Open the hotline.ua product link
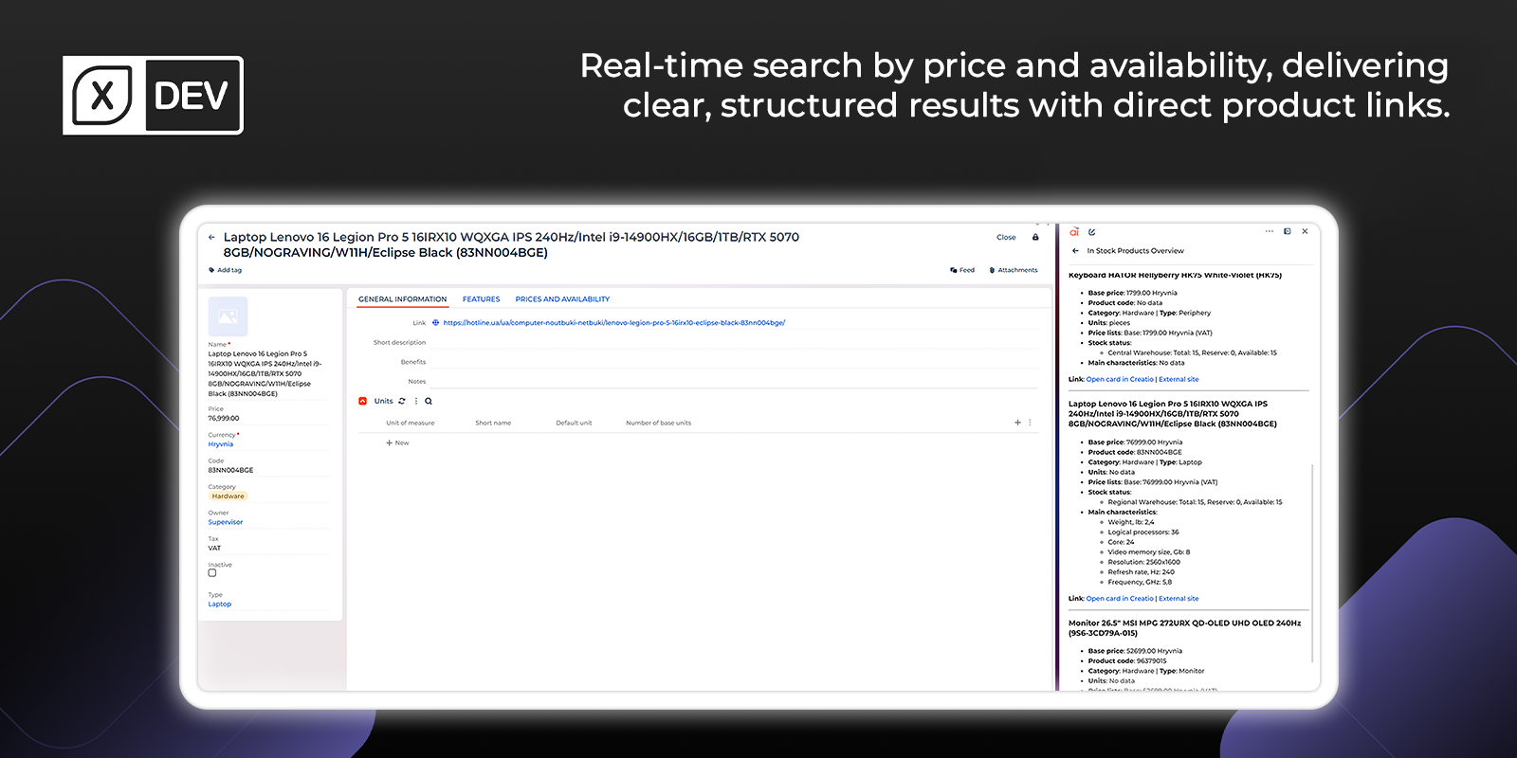The width and height of the screenshot is (1517, 758). [613, 323]
